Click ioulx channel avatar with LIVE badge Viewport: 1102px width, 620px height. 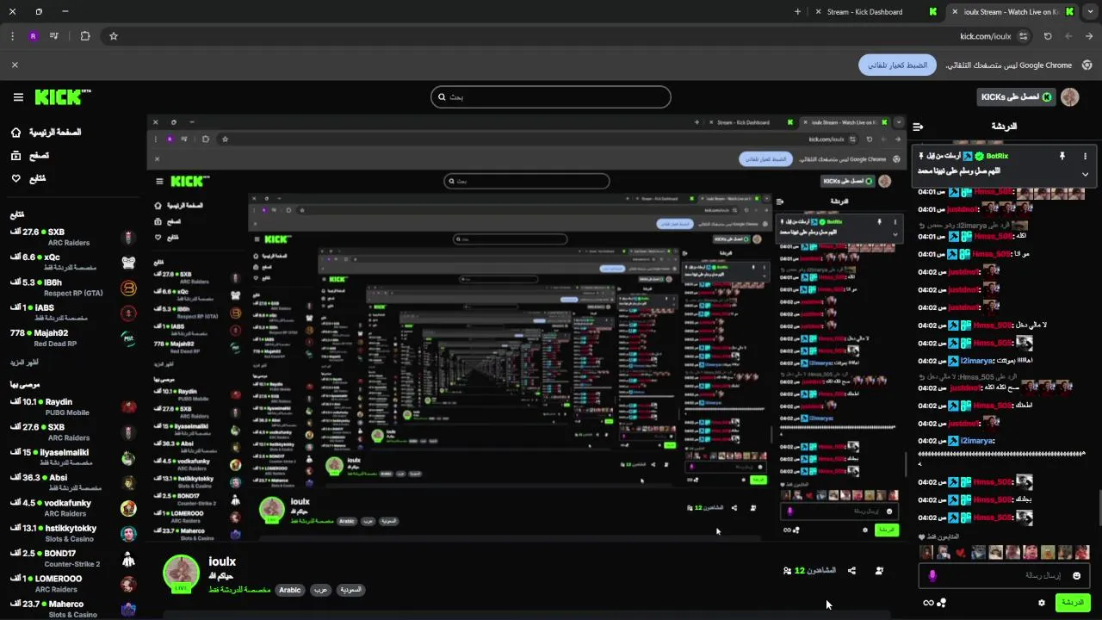(x=182, y=574)
